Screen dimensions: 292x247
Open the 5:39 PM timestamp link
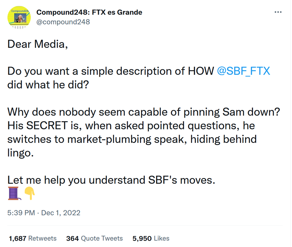[x=21, y=213]
